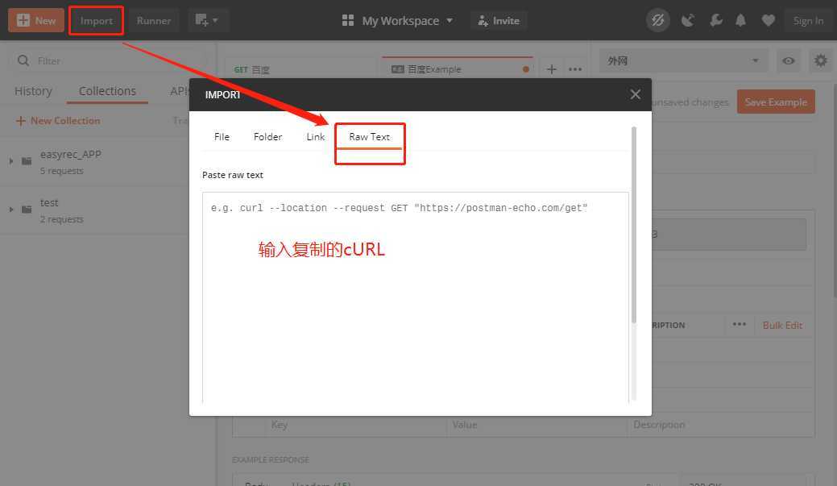Image resolution: width=837 pixels, height=486 pixels.
Task: Click the New button
Action: [x=35, y=20]
